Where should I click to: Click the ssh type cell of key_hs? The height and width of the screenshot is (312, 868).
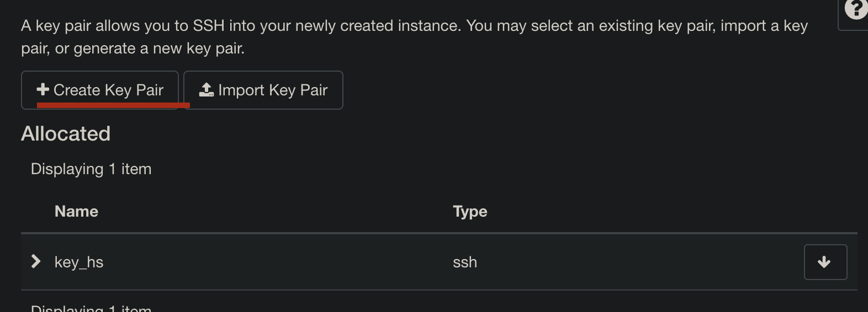pos(465,262)
